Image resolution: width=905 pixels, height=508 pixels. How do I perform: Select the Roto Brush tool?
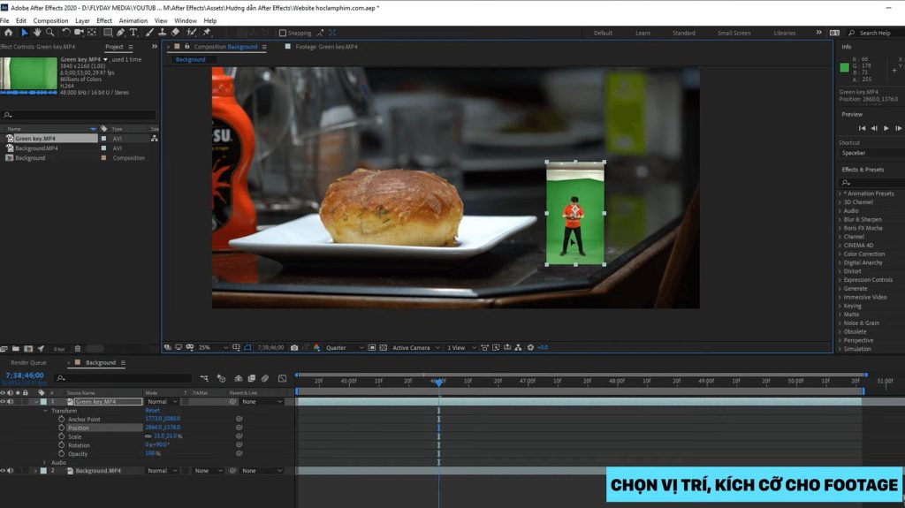click(x=191, y=33)
